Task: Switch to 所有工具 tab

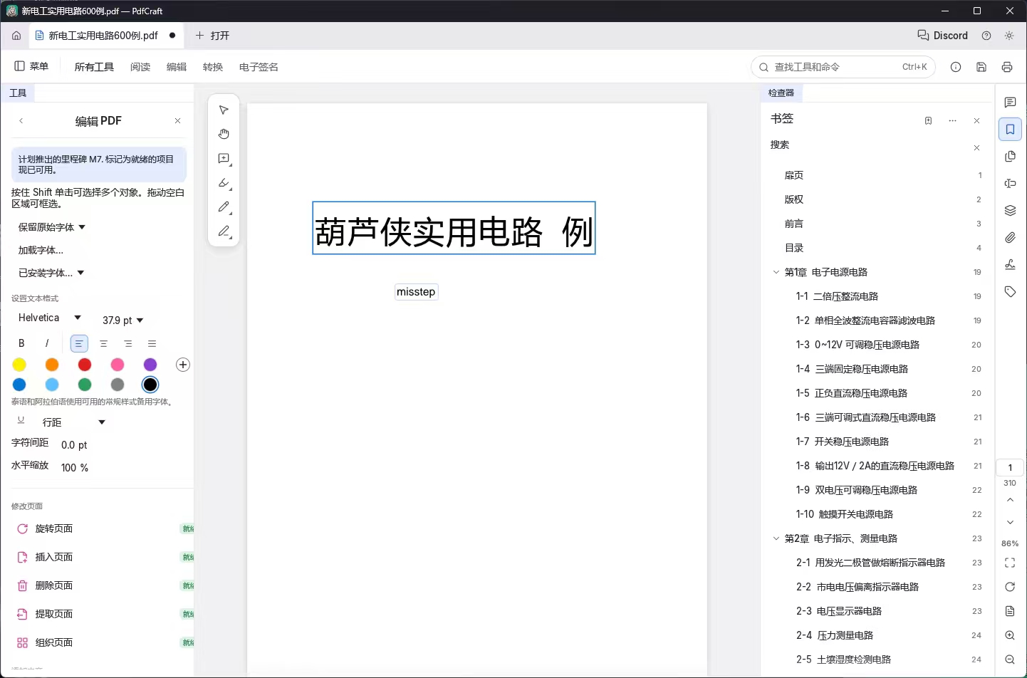Action: point(94,67)
